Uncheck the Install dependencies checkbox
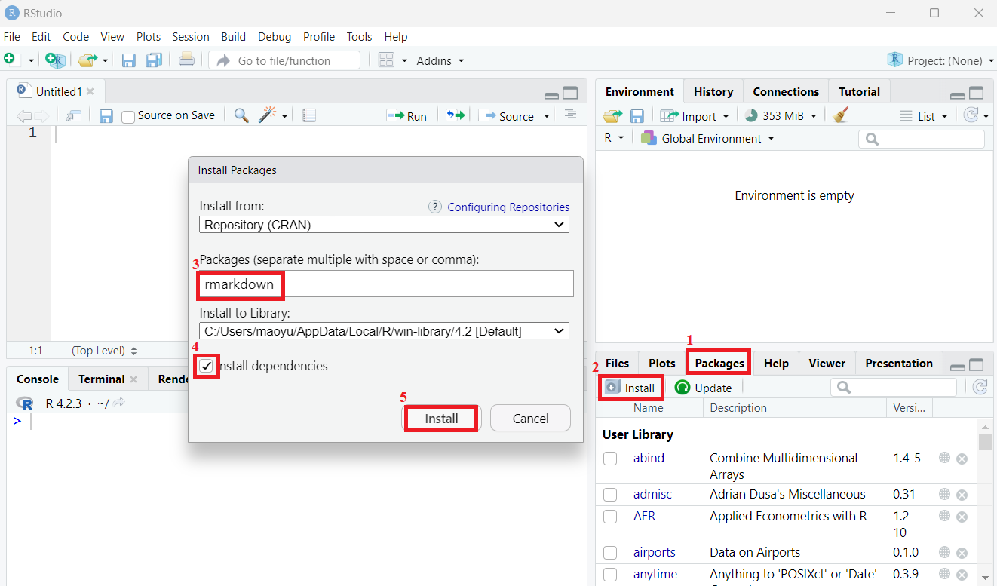This screenshot has height=586, width=997. pos(207,366)
